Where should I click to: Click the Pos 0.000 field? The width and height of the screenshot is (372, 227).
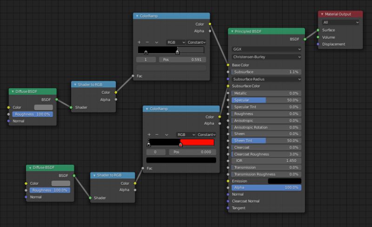(x=193, y=152)
